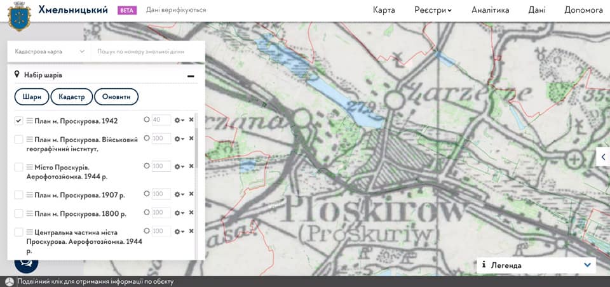Click the right-side panel collapse arrow

pos(603,157)
